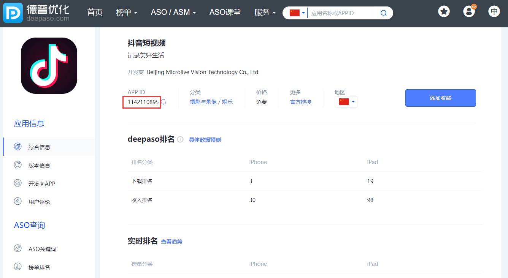
Task: Click developer name Beijing Microlive Vision Technology
Action: coord(202,72)
